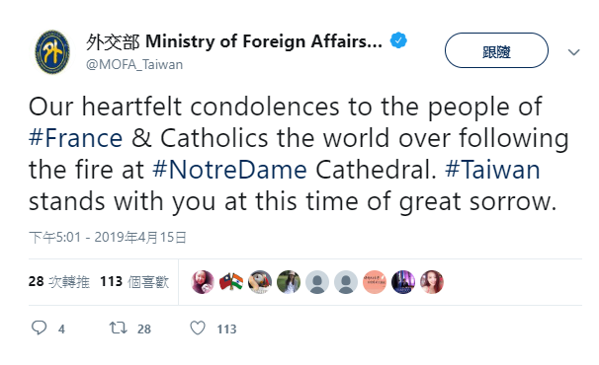Image resolution: width=599 pixels, height=365 pixels.
Task: Open the first liker's avatar
Action: point(203,282)
